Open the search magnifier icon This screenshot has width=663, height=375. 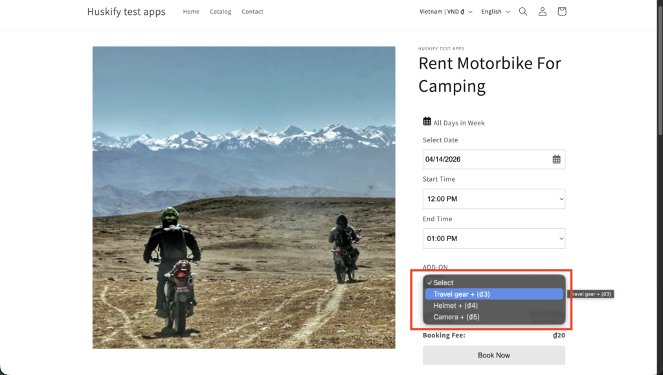point(523,12)
